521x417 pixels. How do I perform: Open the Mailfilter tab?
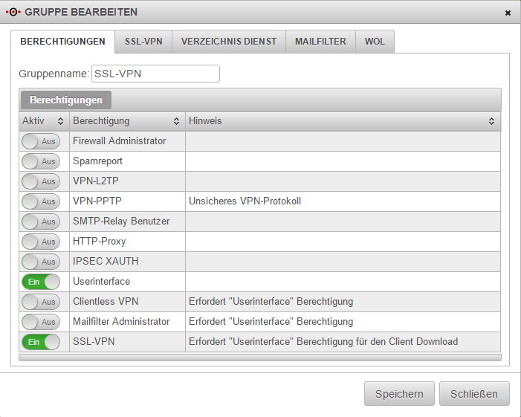tap(320, 42)
